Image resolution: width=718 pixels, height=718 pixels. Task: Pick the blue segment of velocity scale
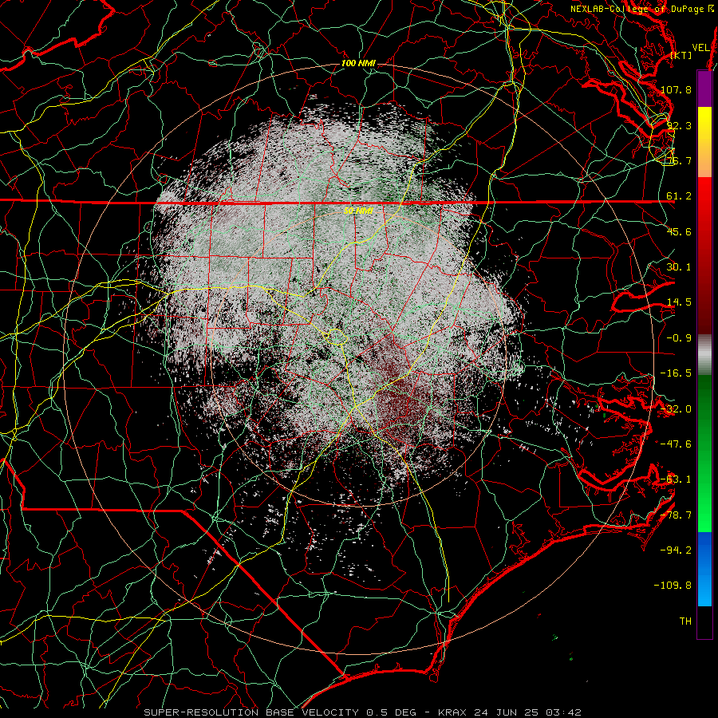coord(704,569)
